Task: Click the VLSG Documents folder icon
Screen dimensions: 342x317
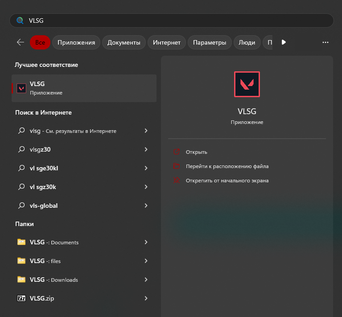Action: pyautogui.click(x=21, y=242)
